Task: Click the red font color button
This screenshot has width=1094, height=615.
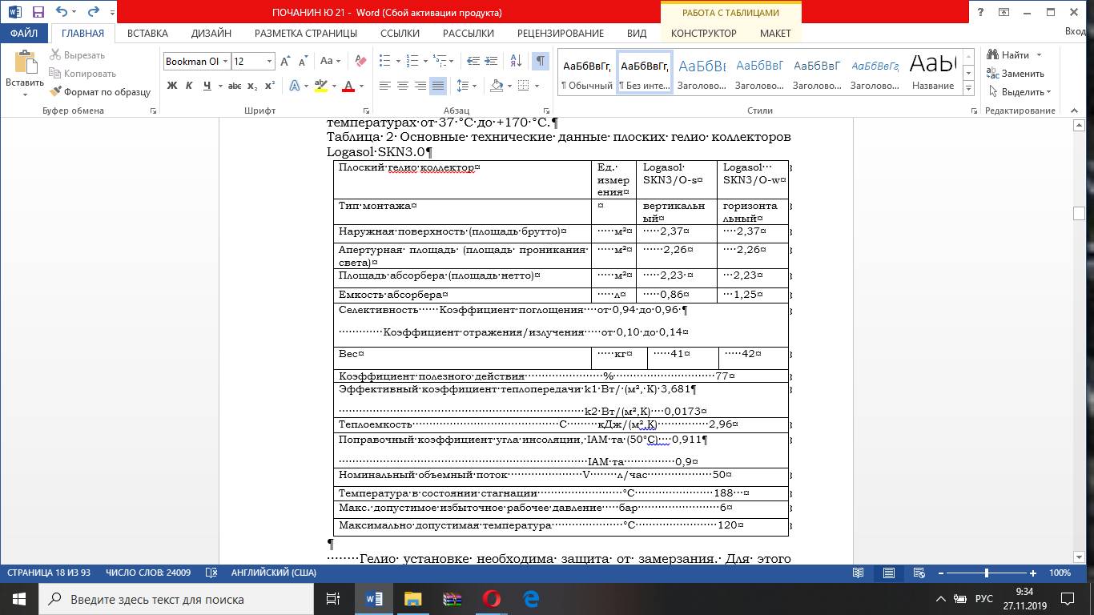Action: point(348,86)
